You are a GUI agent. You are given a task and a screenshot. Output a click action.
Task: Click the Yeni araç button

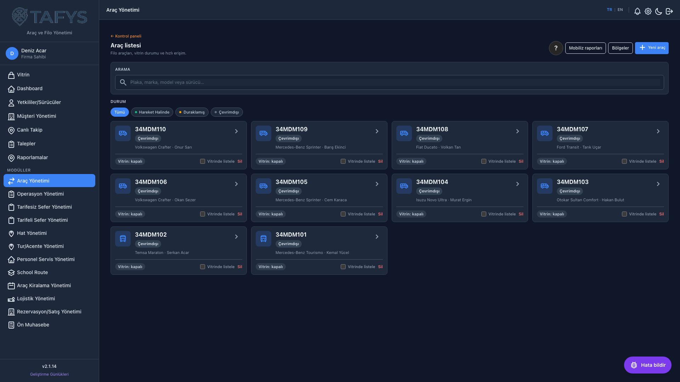(x=652, y=48)
